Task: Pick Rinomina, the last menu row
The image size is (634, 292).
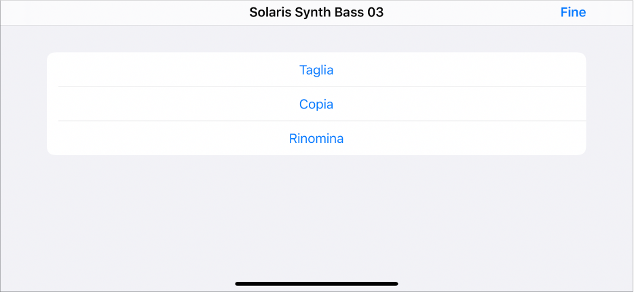Action: pyautogui.click(x=316, y=139)
